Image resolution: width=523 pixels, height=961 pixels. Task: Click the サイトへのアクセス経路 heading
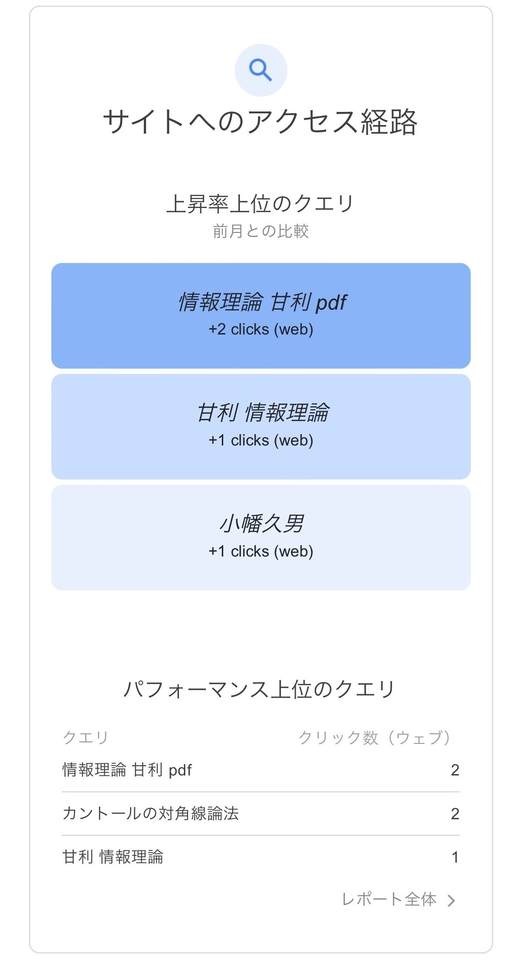point(261,122)
